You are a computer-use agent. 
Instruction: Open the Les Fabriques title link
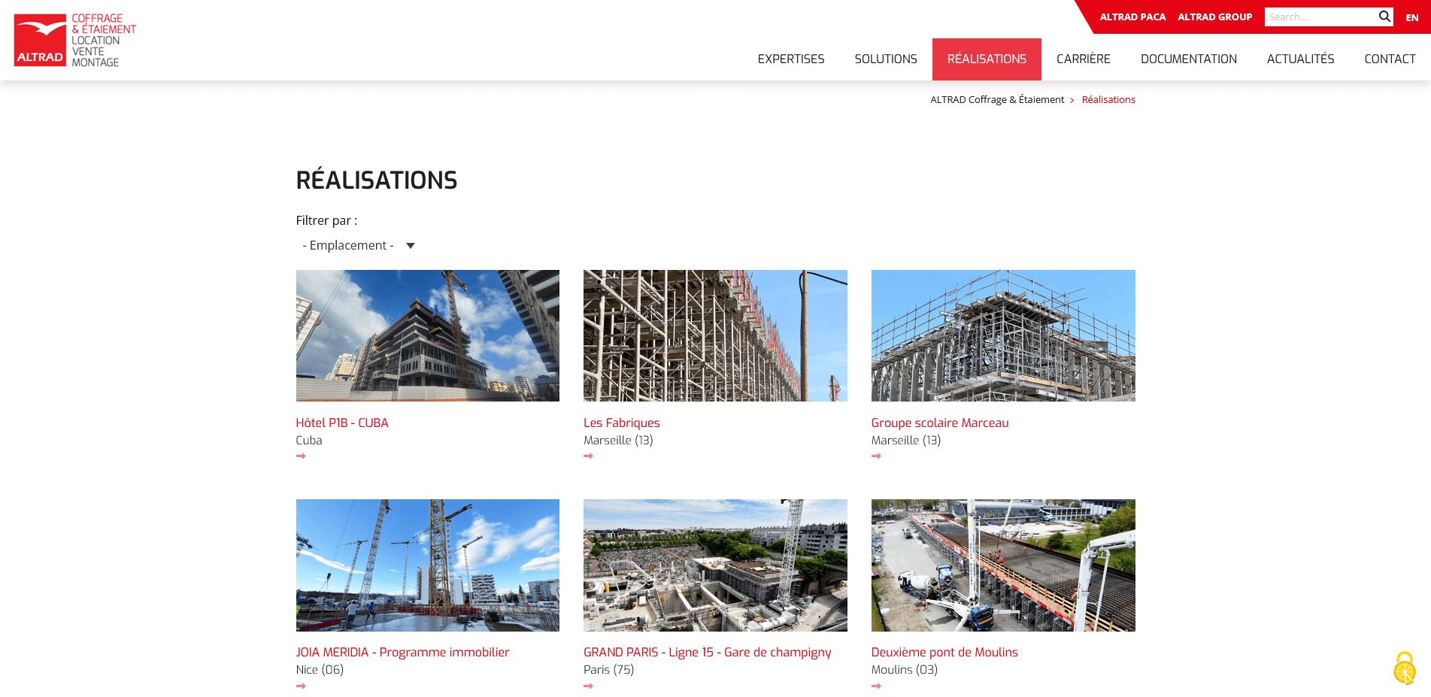click(x=622, y=423)
